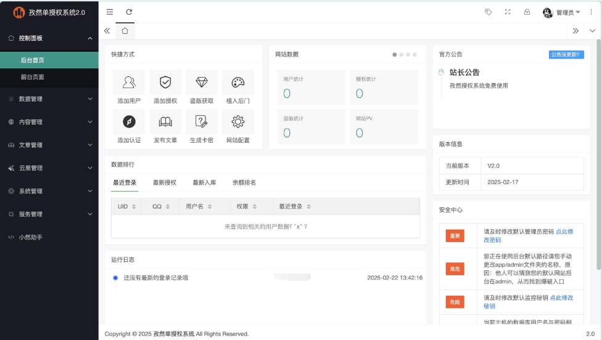Open the 植入后门 palette icon
The image size is (602, 340).
pyautogui.click(x=238, y=82)
